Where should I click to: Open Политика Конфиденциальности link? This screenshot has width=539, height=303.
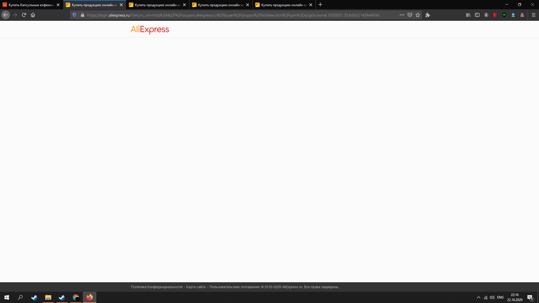157,287
